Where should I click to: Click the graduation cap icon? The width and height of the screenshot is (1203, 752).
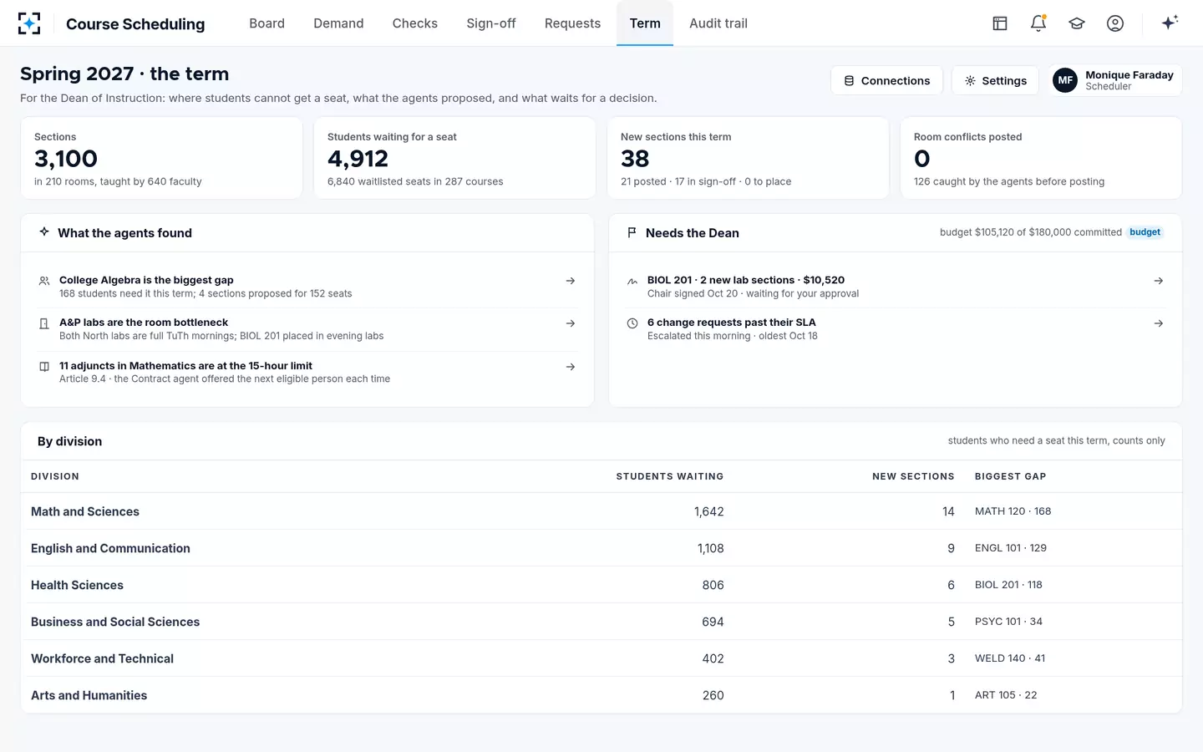(1077, 23)
